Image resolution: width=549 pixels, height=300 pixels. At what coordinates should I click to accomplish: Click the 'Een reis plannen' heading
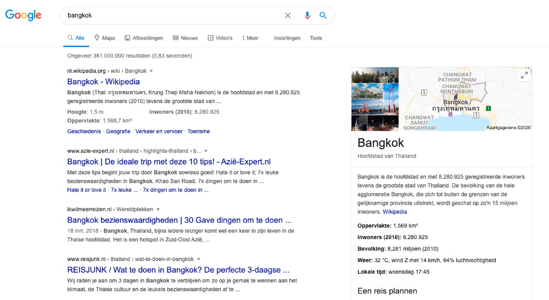(387, 291)
